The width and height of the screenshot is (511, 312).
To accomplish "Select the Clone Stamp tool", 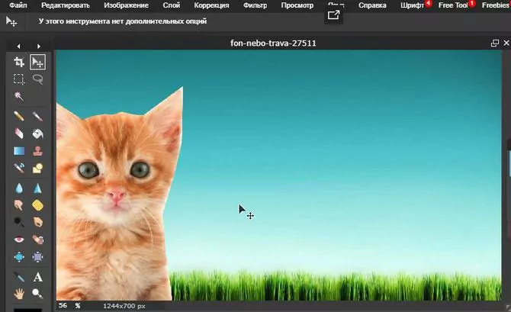I will tap(38, 151).
